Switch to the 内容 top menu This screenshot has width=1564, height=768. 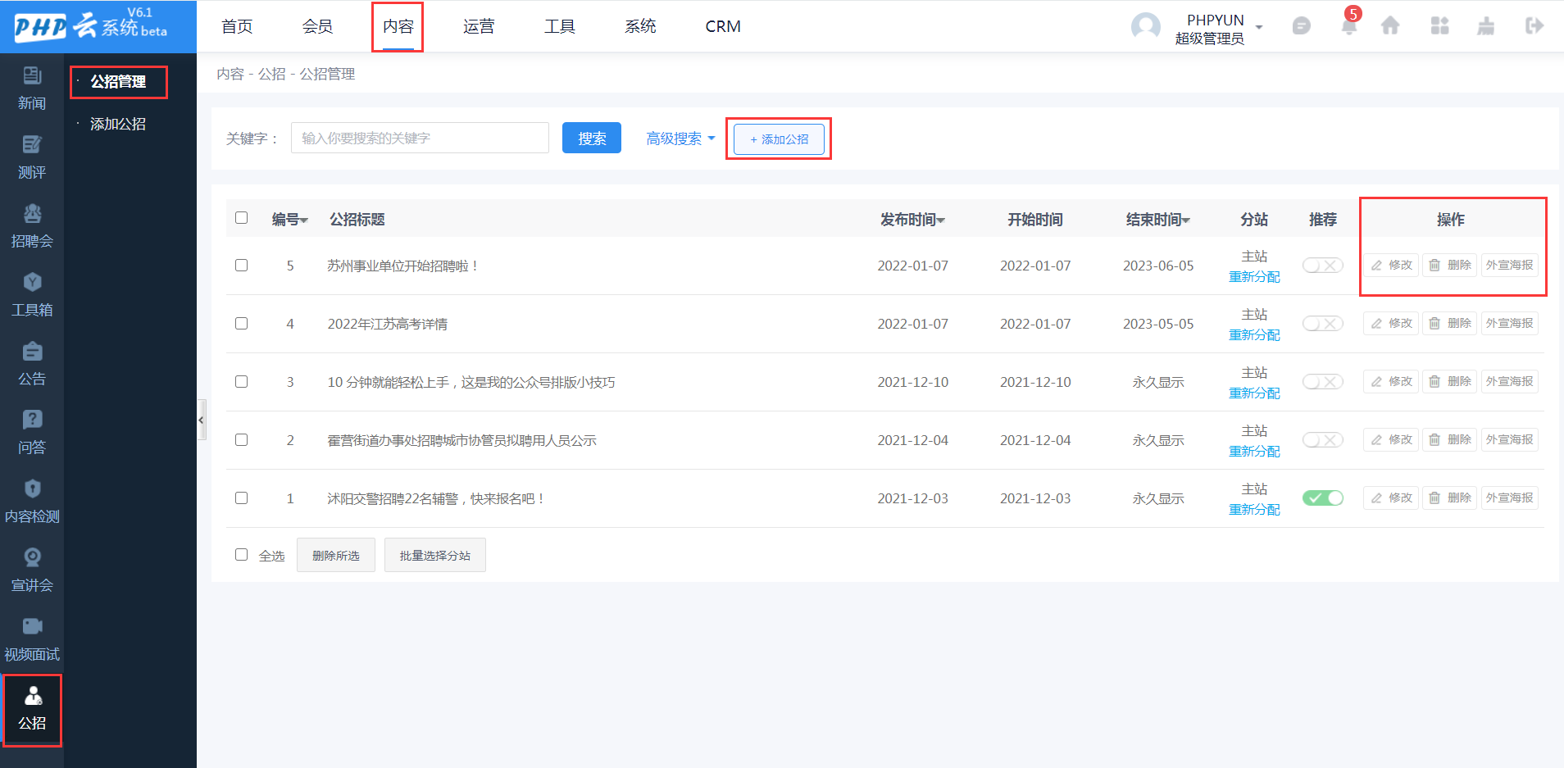point(398,26)
